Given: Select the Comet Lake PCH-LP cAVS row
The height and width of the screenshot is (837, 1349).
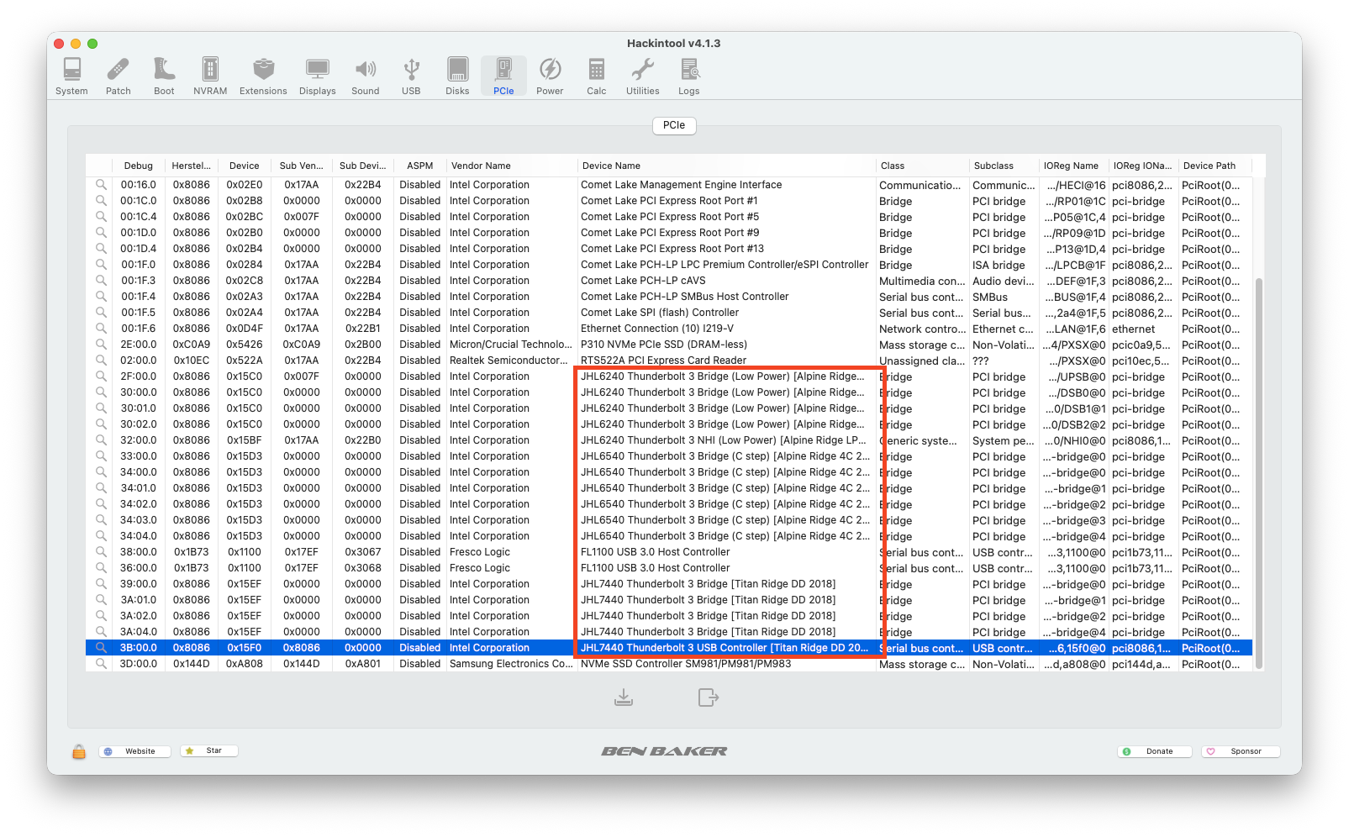Looking at the screenshot, I should click(x=669, y=281).
